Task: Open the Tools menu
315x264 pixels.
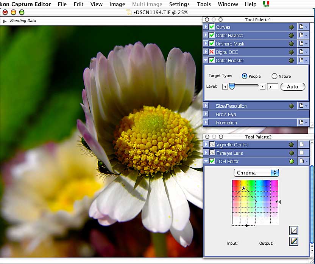Action: (x=204, y=4)
